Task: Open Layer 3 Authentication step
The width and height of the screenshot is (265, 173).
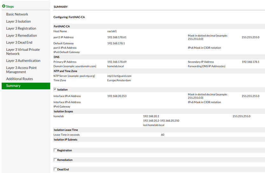Action: [23, 61]
